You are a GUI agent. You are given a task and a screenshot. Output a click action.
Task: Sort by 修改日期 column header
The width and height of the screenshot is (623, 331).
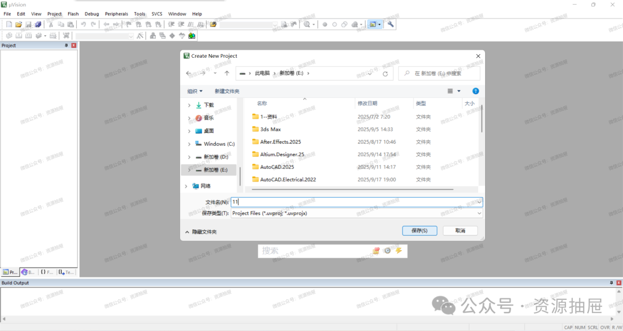click(367, 103)
